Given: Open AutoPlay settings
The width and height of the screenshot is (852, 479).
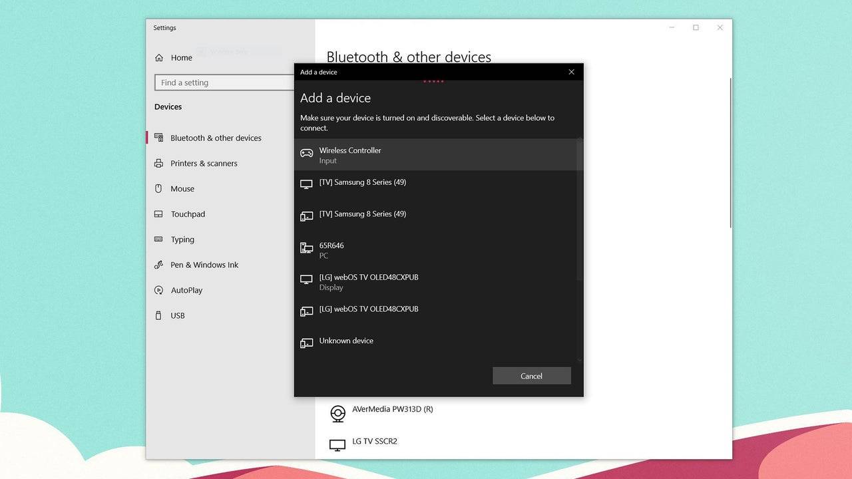Looking at the screenshot, I should click(x=186, y=290).
